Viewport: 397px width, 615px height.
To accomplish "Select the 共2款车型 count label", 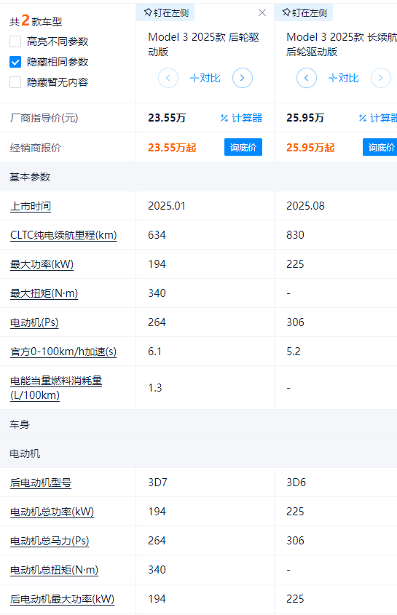I will (x=36, y=20).
